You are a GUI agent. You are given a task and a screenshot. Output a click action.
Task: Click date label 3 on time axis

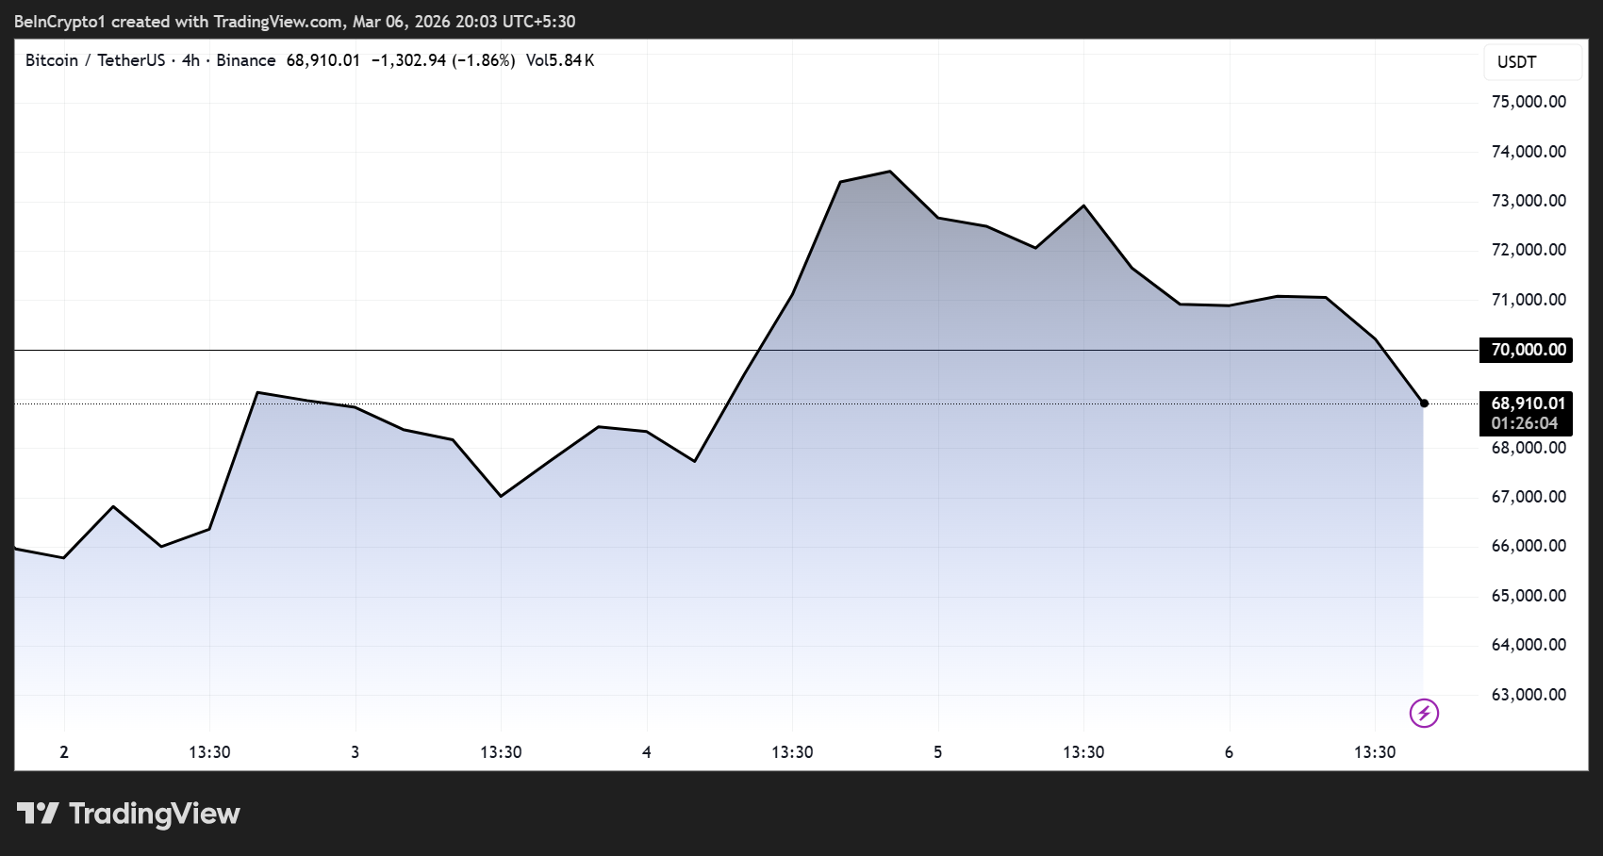pos(355,752)
